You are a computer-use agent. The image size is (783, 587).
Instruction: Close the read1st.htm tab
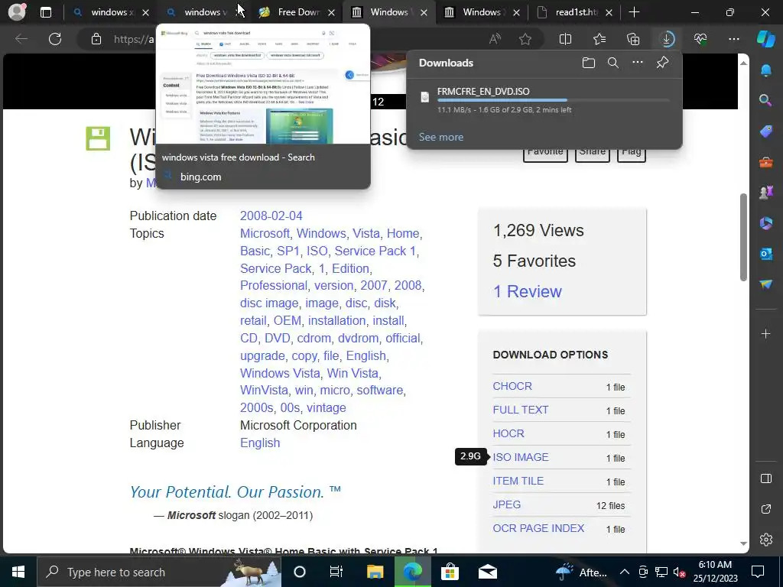point(609,12)
